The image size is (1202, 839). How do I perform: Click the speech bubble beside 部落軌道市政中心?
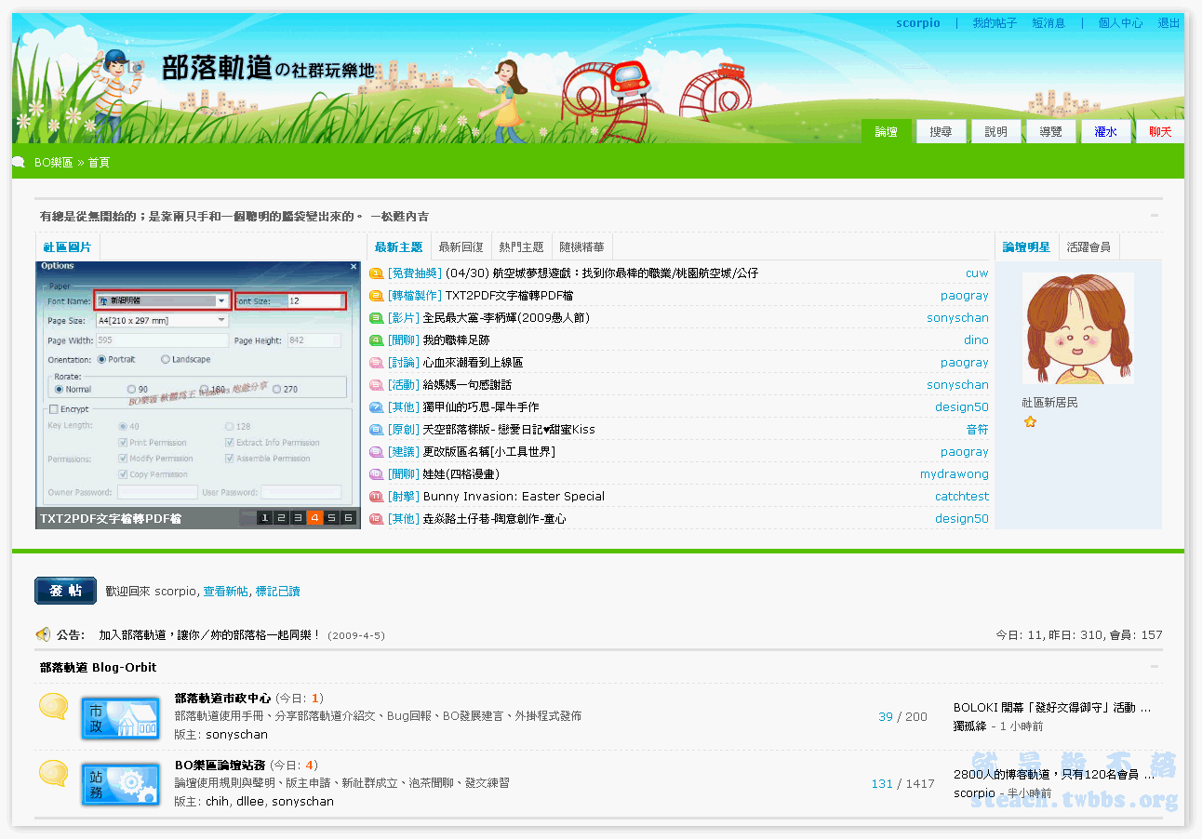click(x=53, y=707)
